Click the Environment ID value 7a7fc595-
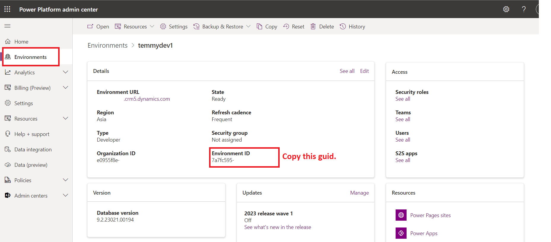 point(223,160)
